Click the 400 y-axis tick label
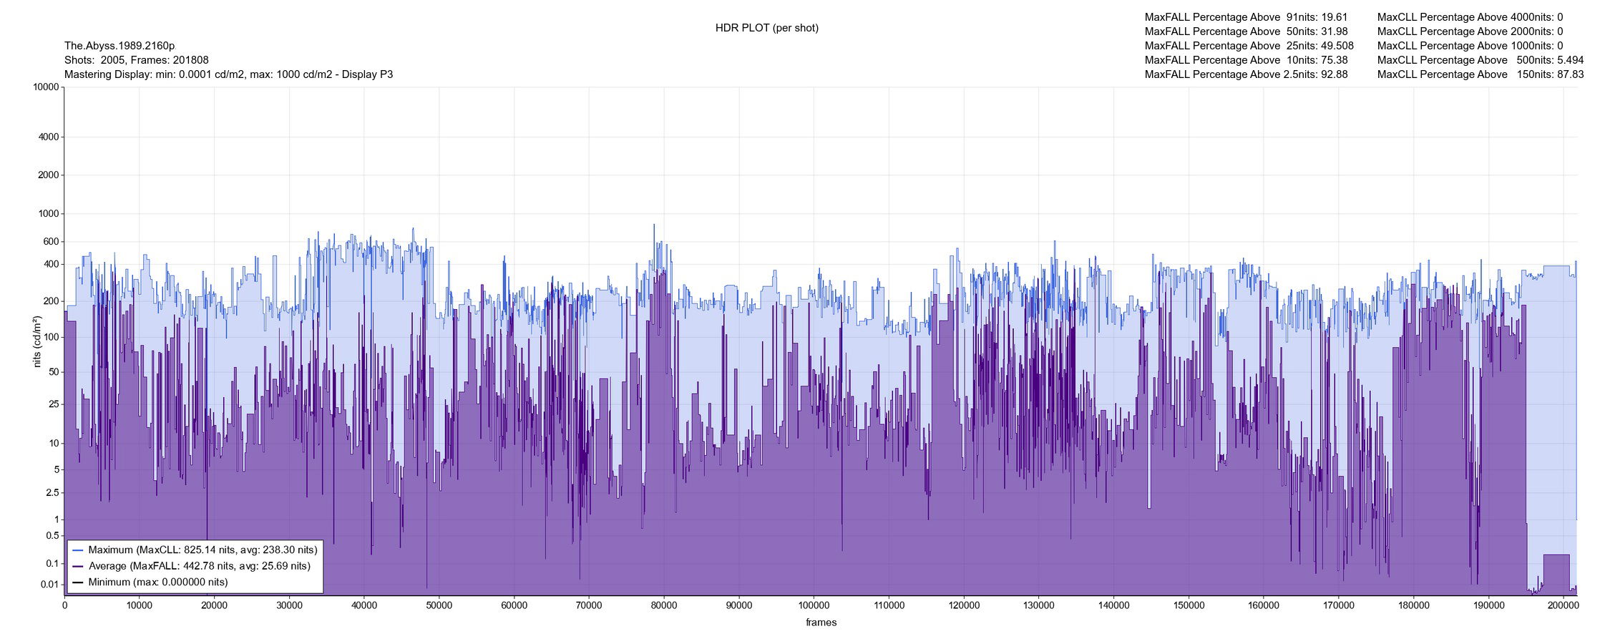 (x=52, y=264)
